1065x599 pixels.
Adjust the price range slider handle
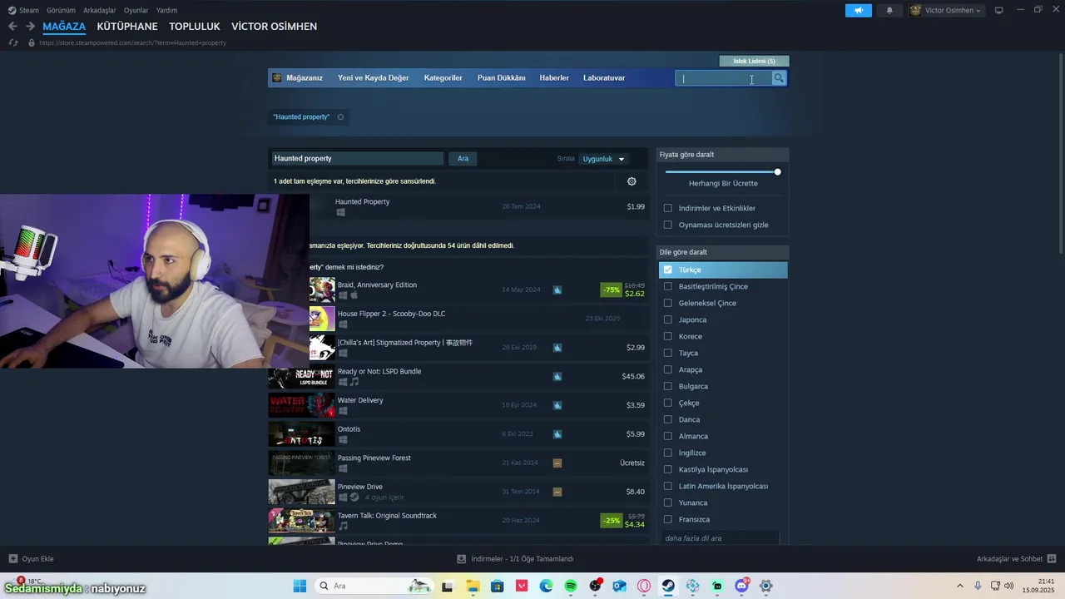[777, 172]
